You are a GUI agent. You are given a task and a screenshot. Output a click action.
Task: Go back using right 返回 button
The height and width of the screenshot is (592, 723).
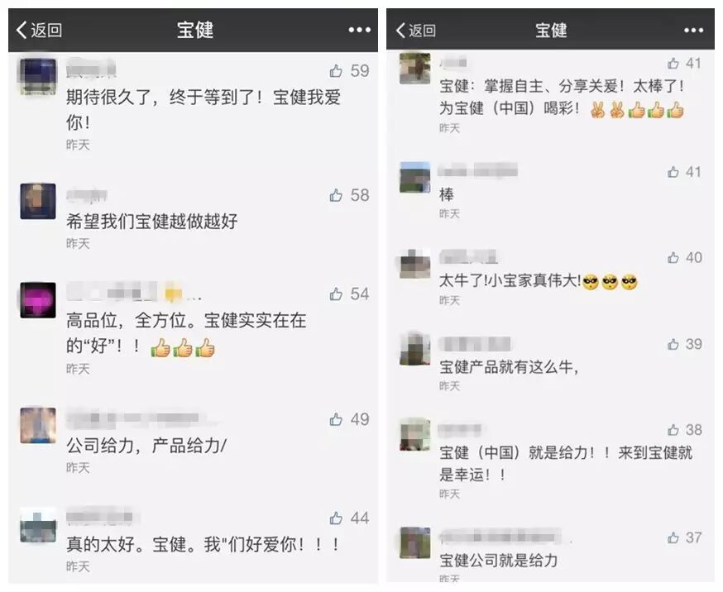(x=416, y=31)
